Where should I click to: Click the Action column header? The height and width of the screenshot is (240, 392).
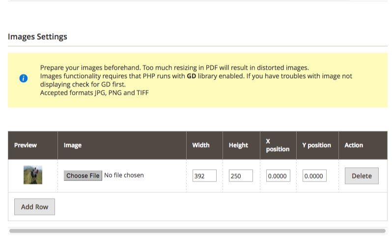[x=354, y=145]
